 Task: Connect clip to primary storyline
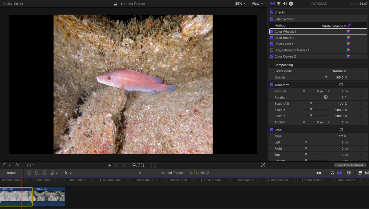(29, 173)
